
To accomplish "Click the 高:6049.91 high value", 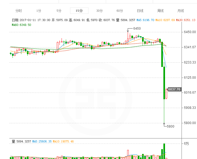I will (x=77, y=20).
